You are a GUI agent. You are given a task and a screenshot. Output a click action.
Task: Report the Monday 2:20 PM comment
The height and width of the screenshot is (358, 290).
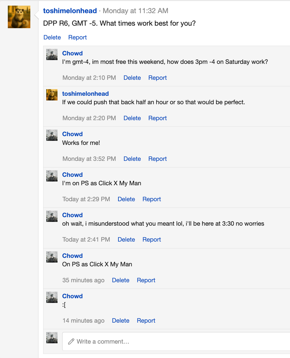click(x=157, y=118)
